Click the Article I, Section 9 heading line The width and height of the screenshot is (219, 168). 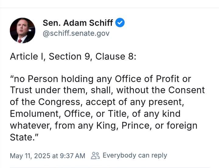(x=73, y=57)
